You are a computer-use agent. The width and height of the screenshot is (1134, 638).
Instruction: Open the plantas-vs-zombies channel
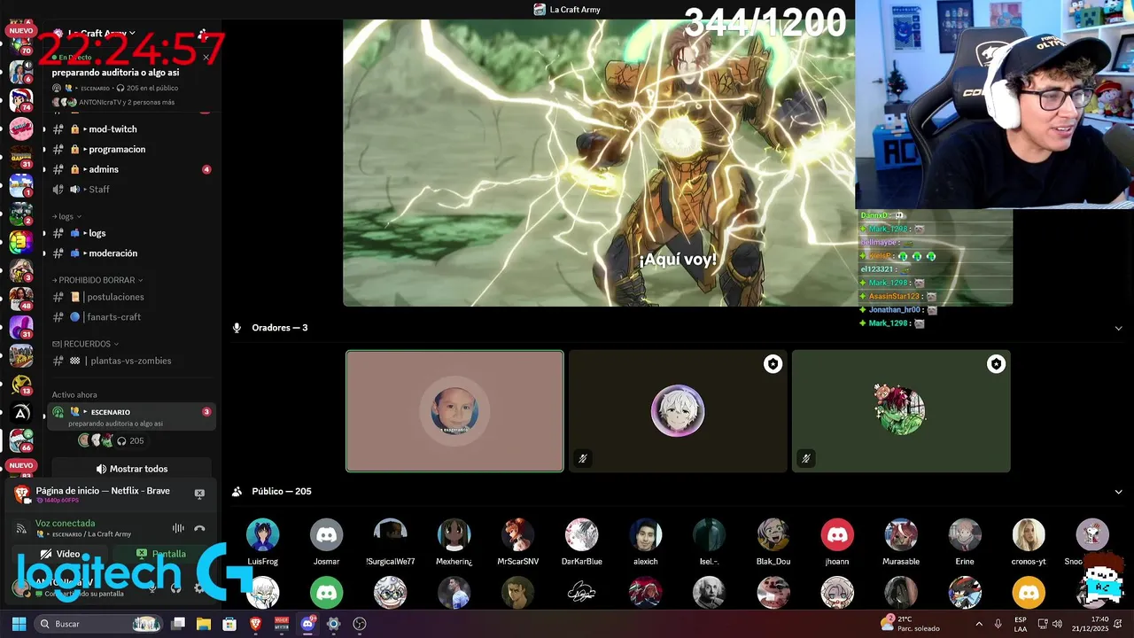point(132,361)
